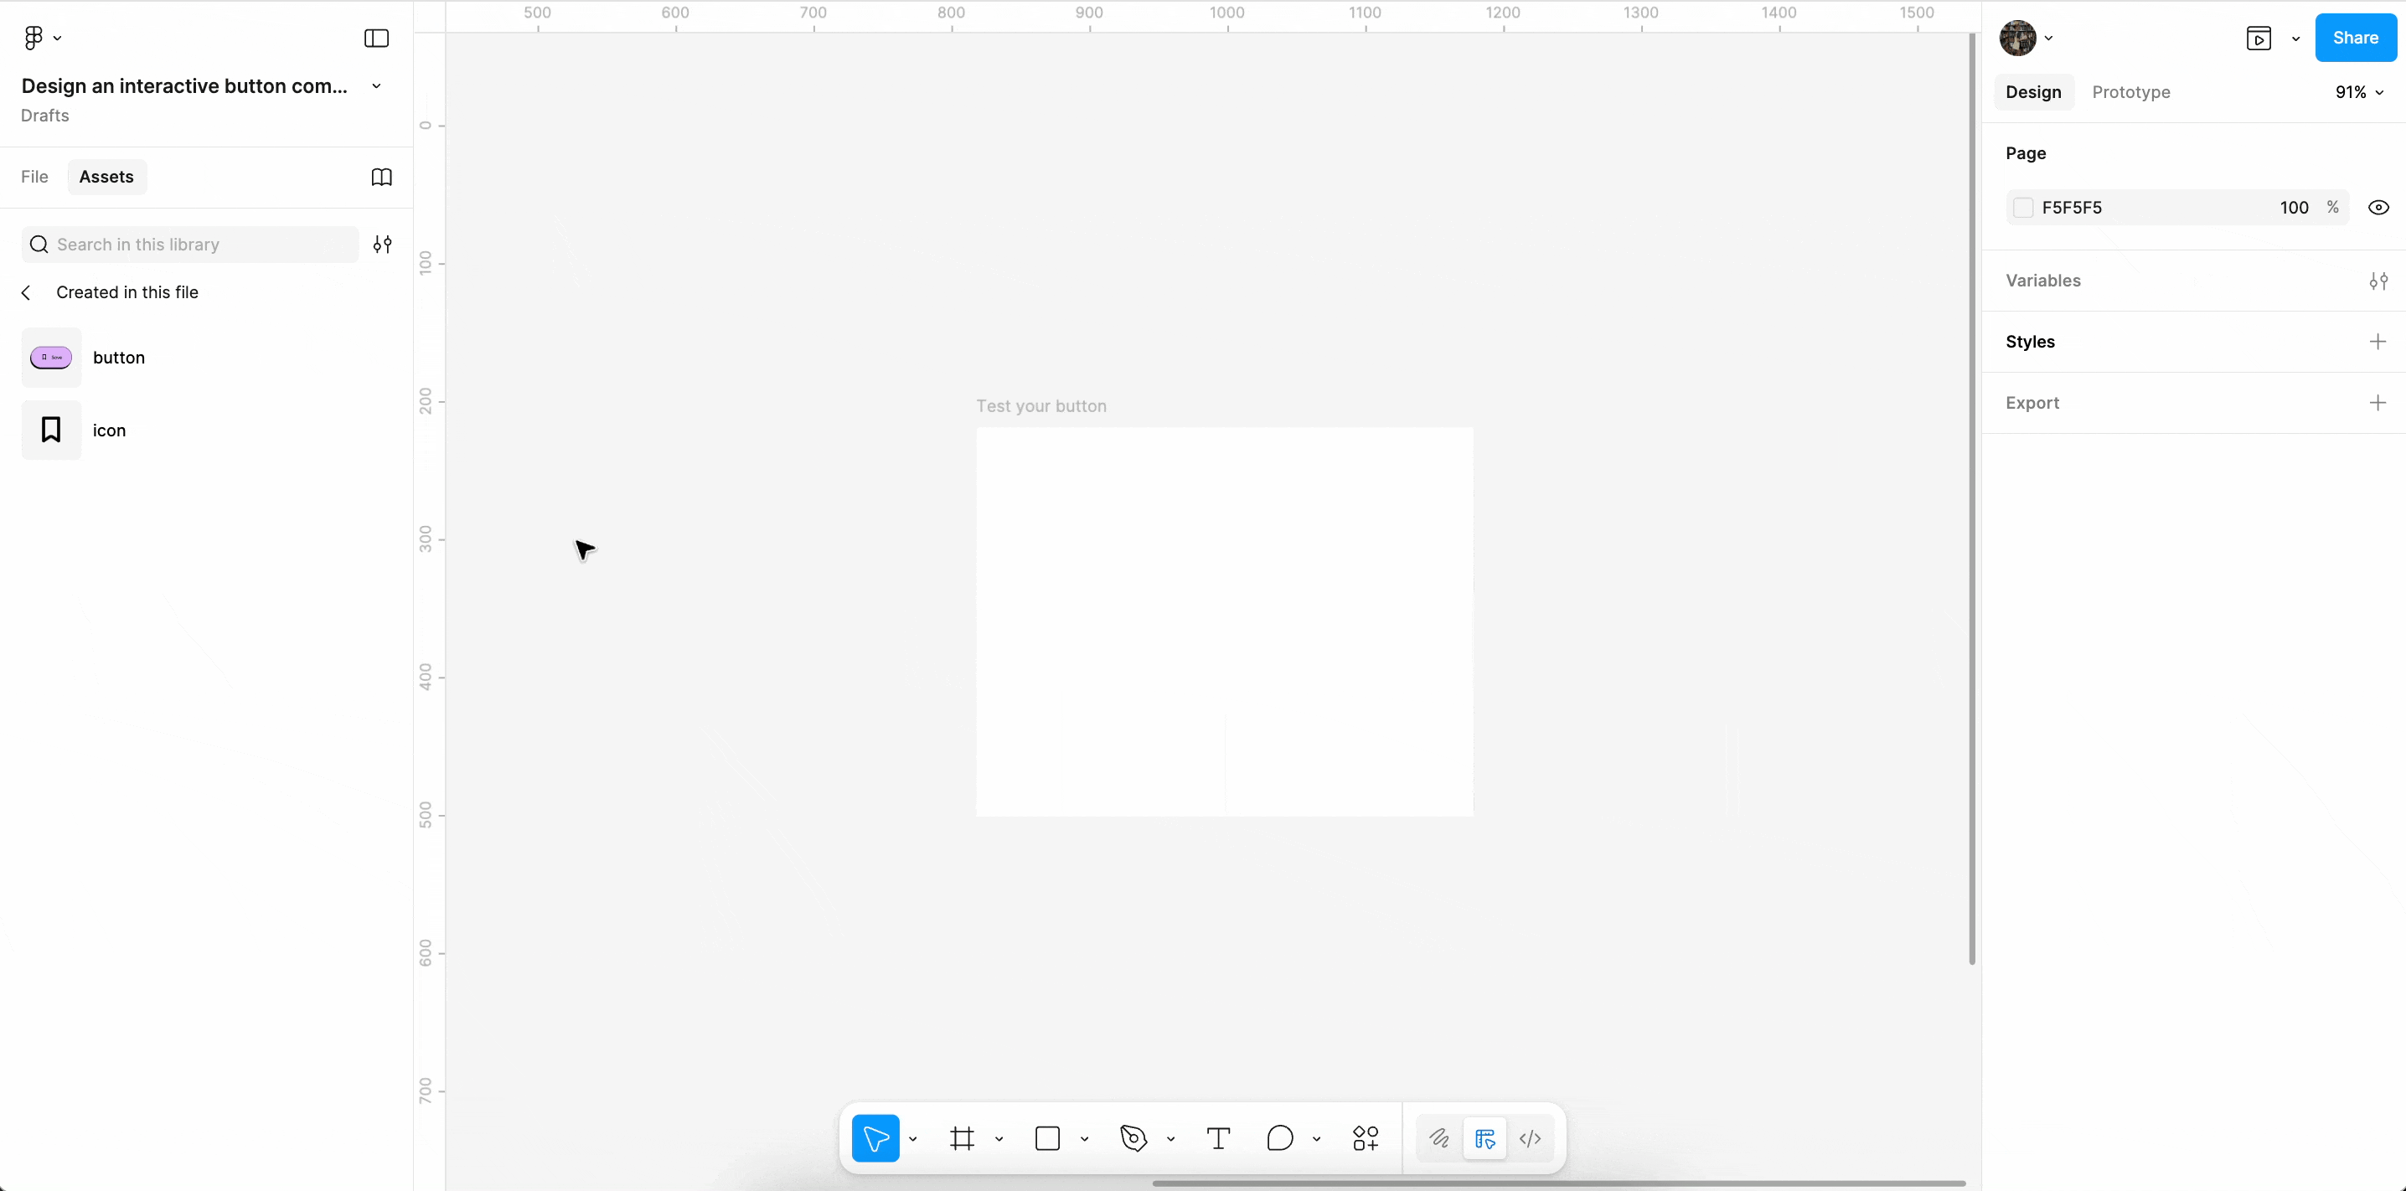This screenshot has height=1191, width=2406.
Task: Toggle page background visibility eye
Action: [2378, 208]
